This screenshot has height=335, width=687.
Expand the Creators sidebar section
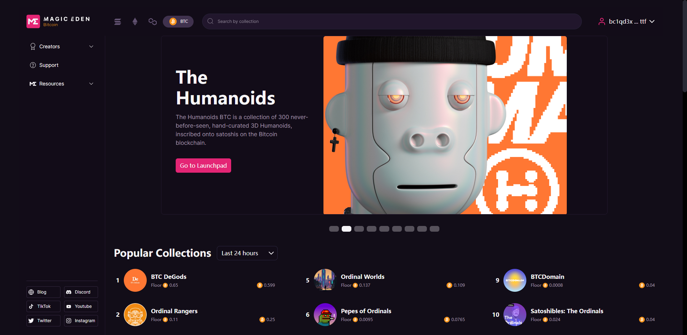pyautogui.click(x=62, y=46)
